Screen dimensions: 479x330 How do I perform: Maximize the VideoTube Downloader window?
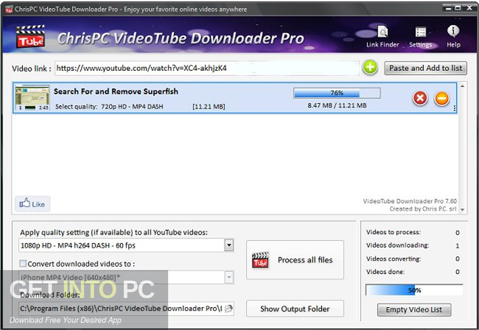457,8
